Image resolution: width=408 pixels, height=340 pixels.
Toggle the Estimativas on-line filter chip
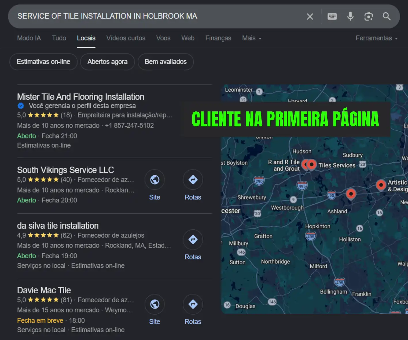coord(43,62)
